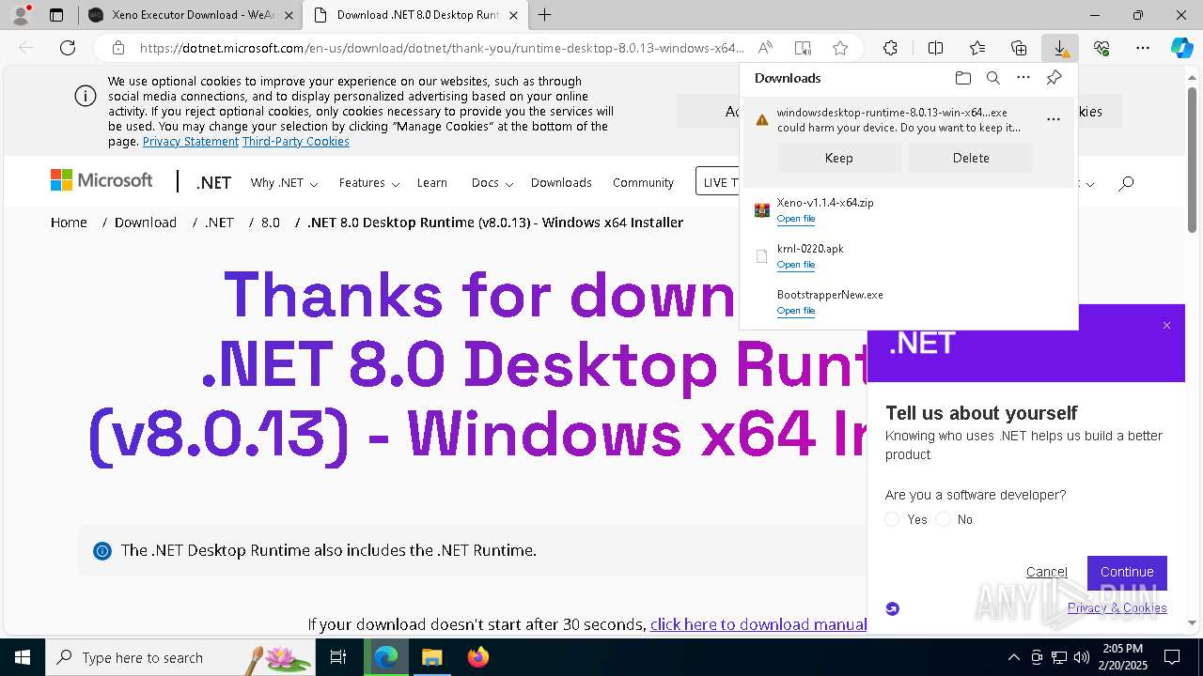The image size is (1203, 676).
Task: Open Browser essentials heart icon
Action: point(1101,48)
